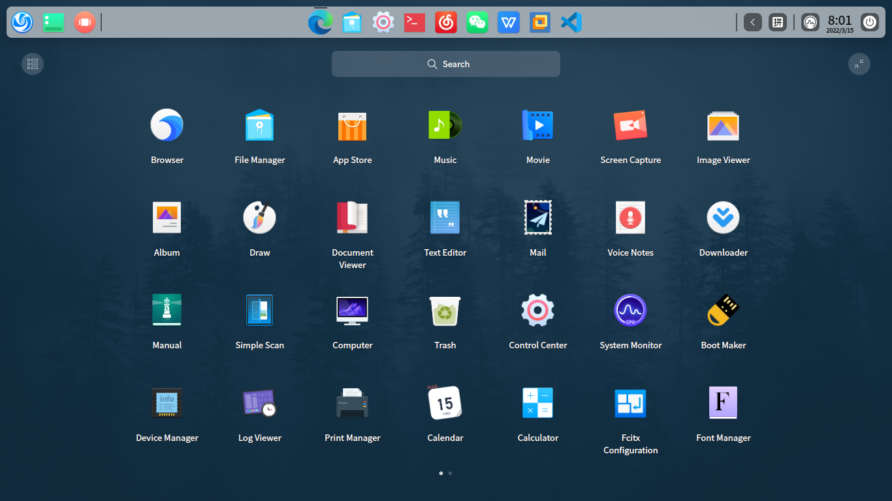Image resolution: width=892 pixels, height=501 pixels.
Task: Launch File Manager from the app grid
Action: click(260, 125)
